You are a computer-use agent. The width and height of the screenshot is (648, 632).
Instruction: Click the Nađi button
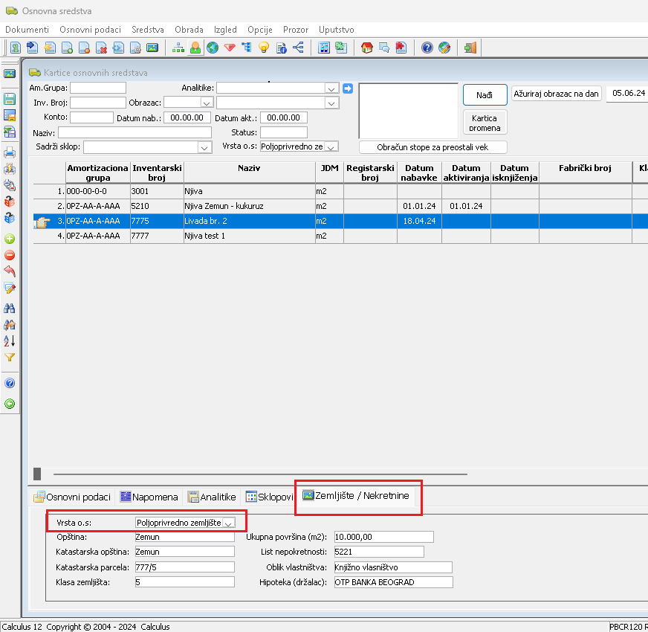pyautogui.click(x=485, y=95)
